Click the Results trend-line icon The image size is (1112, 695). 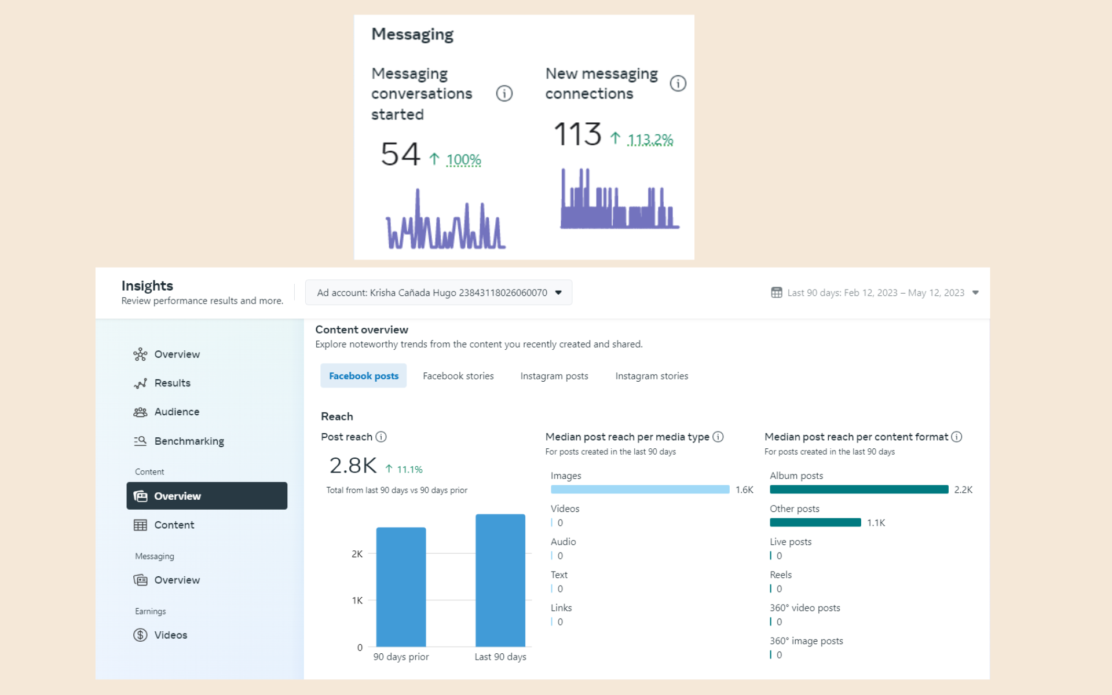click(140, 383)
